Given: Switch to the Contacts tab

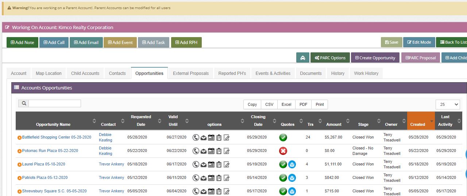Looking at the screenshot, I should tap(117, 73).
